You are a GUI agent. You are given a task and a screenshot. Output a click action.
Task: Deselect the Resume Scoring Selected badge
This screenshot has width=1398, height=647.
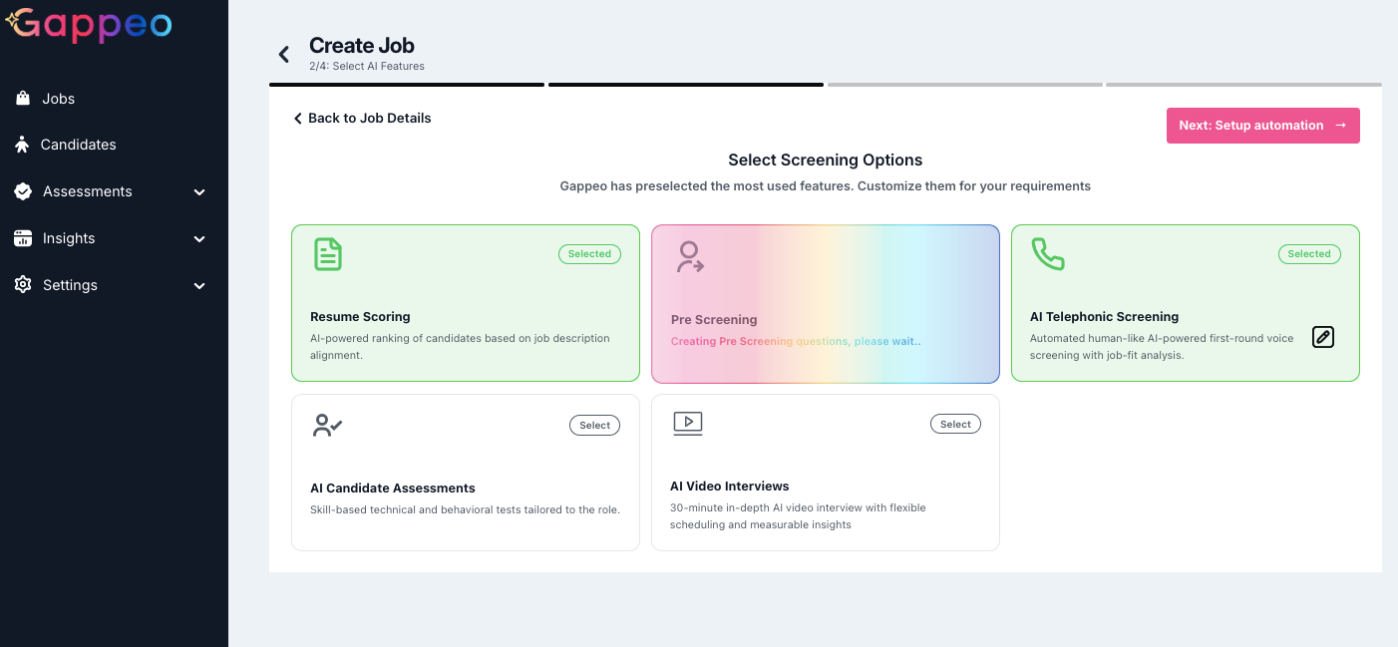click(x=589, y=254)
